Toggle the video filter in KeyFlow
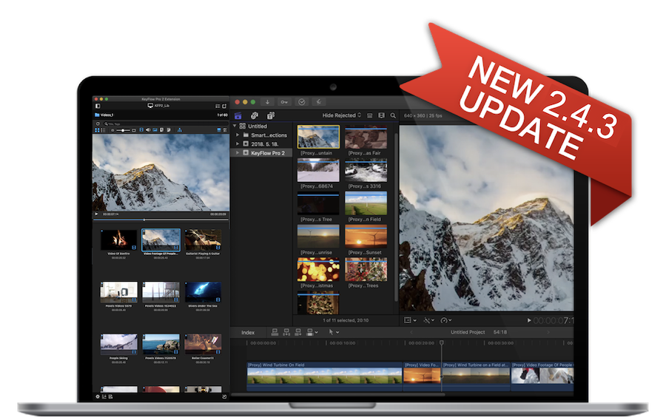 (x=141, y=130)
